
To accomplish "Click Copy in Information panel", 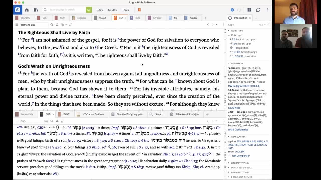I will (231, 25).
